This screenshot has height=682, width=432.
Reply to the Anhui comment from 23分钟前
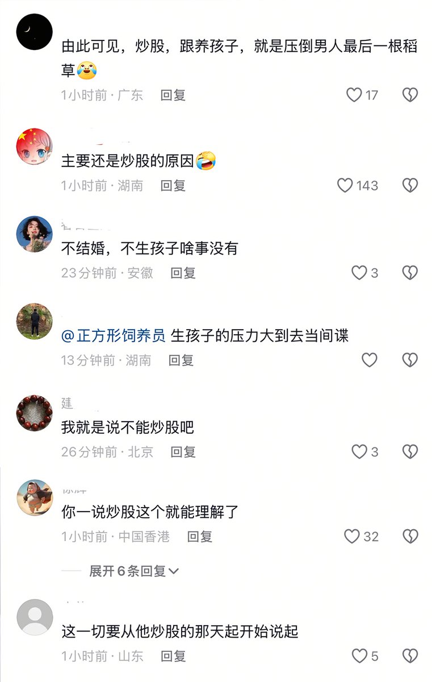[183, 273]
